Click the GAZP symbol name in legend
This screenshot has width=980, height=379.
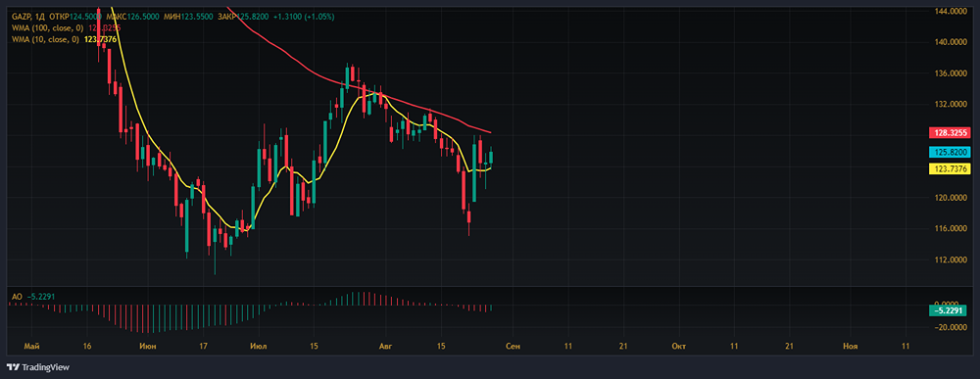pyautogui.click(x=22, y=17)
